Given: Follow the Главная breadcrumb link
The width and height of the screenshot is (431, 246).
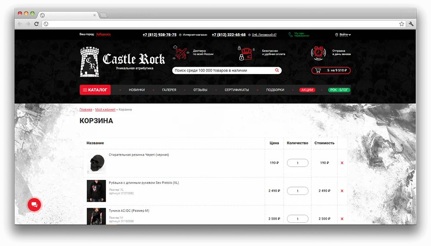Looking at the screenshot, I should [x=86, y=109].
